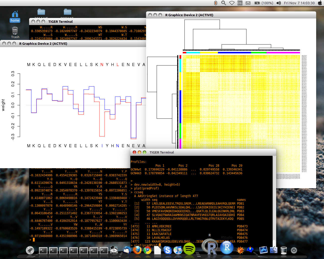Launch Thunderbird mail from the dock
Image resolution: width=324 pixels, height=259 pixels.
(x=127, y=250)
